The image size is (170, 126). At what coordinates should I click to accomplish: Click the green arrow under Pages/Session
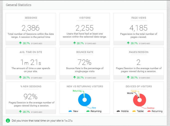point(128,78)
